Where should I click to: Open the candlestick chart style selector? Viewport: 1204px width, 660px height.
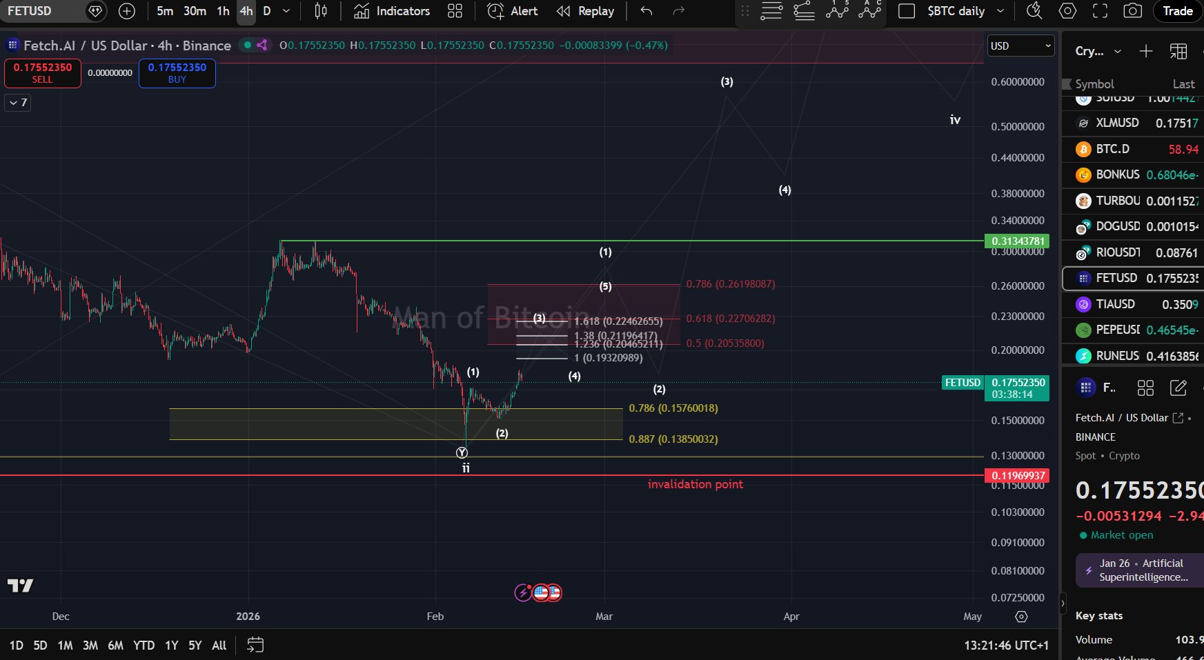(x=321, y=11)
